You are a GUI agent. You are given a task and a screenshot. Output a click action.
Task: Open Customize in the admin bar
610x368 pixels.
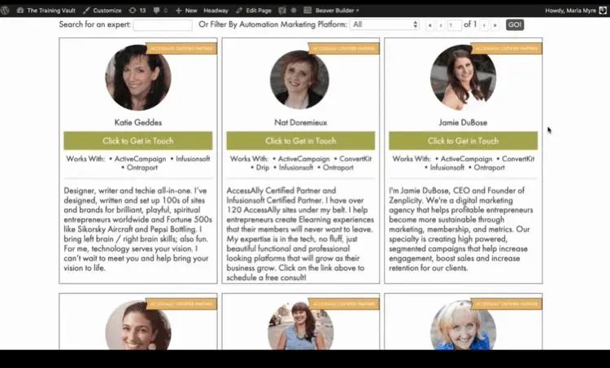click(102, 11)
